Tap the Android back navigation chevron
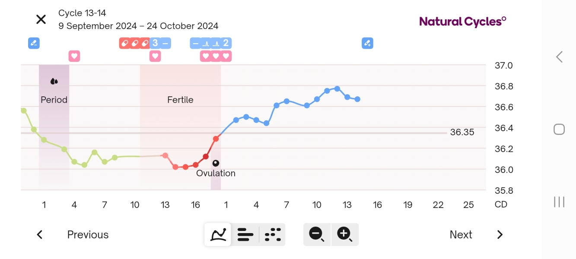The width and height of the screenshot is (576, 259). [559, 57]
